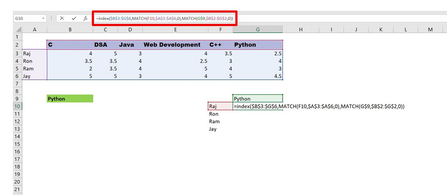Screen dimensions: 447x195
Task: Click the green Python cell in column B
Action: click(x=70, y=99)
